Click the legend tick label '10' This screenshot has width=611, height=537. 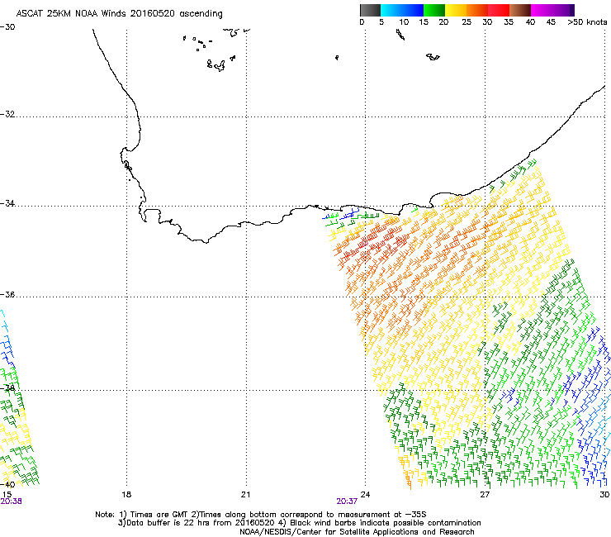click(404, 22)
